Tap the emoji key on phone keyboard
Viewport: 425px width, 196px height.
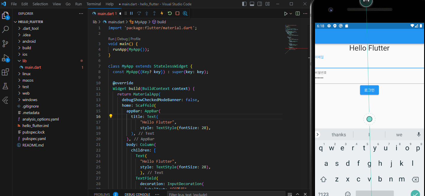coord(348,194)
